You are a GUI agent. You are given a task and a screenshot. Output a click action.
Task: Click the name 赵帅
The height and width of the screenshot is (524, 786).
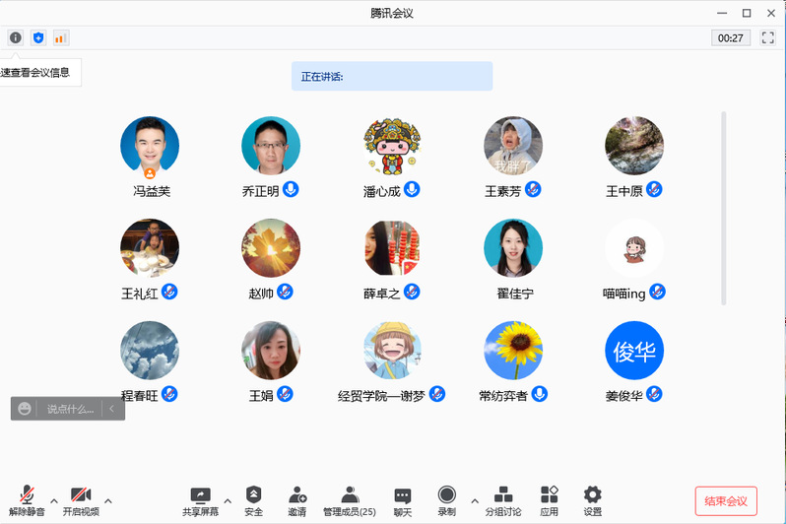(x=261, y=294)
